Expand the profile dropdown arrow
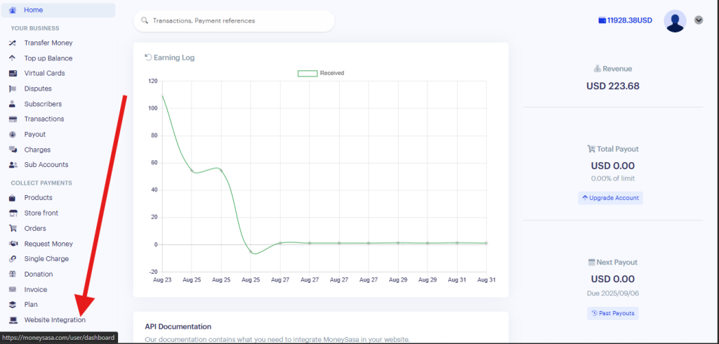Screen dimensions: 719x344 click(699, 20)
